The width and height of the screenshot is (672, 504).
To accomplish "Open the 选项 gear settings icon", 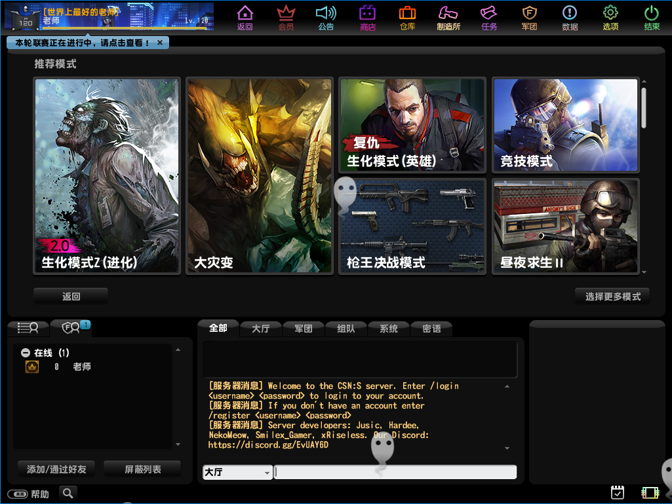I will coord(610,18).
